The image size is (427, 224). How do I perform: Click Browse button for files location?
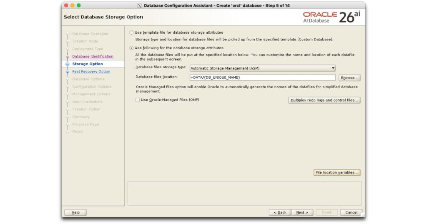(349, 78)
